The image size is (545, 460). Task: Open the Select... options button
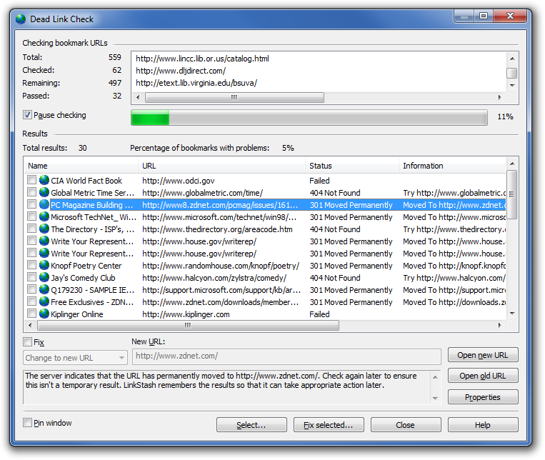tap(251, 425)
